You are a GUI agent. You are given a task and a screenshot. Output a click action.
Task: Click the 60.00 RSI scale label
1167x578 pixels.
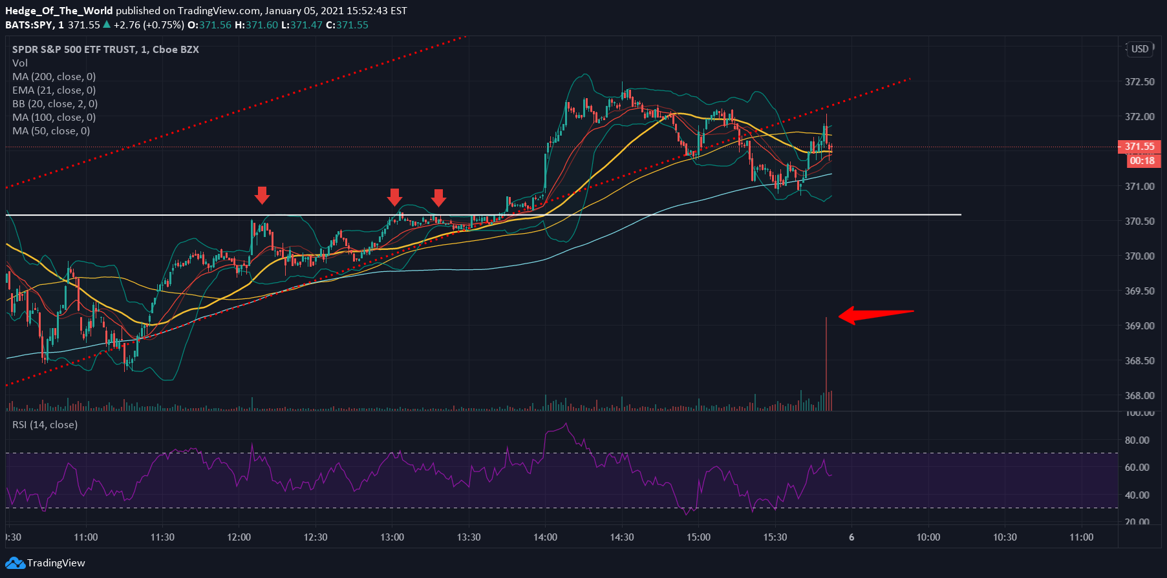pyautogui.click(x=1137, y=468)
